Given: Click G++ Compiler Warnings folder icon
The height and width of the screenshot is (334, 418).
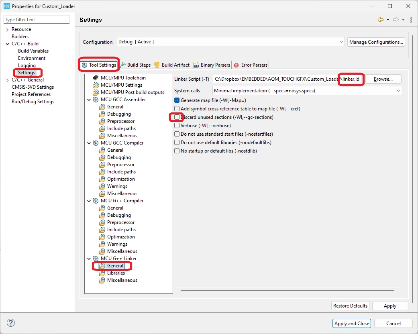Looking at the screenshot, I should click(x=102, y=244).
